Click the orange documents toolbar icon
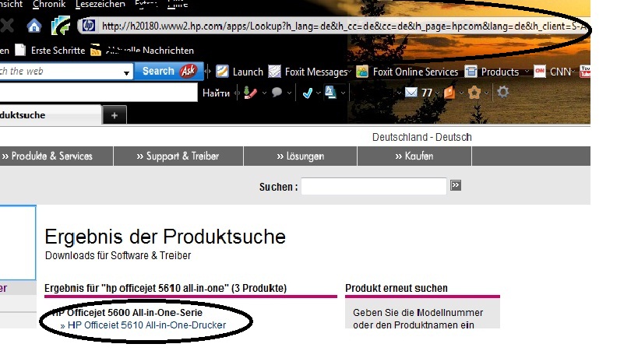The image size is (638, 358). (x=449, y=93)
